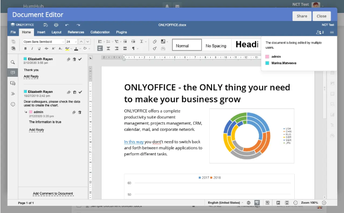
Task: Click the decrease indent icon
Action: 125,42
